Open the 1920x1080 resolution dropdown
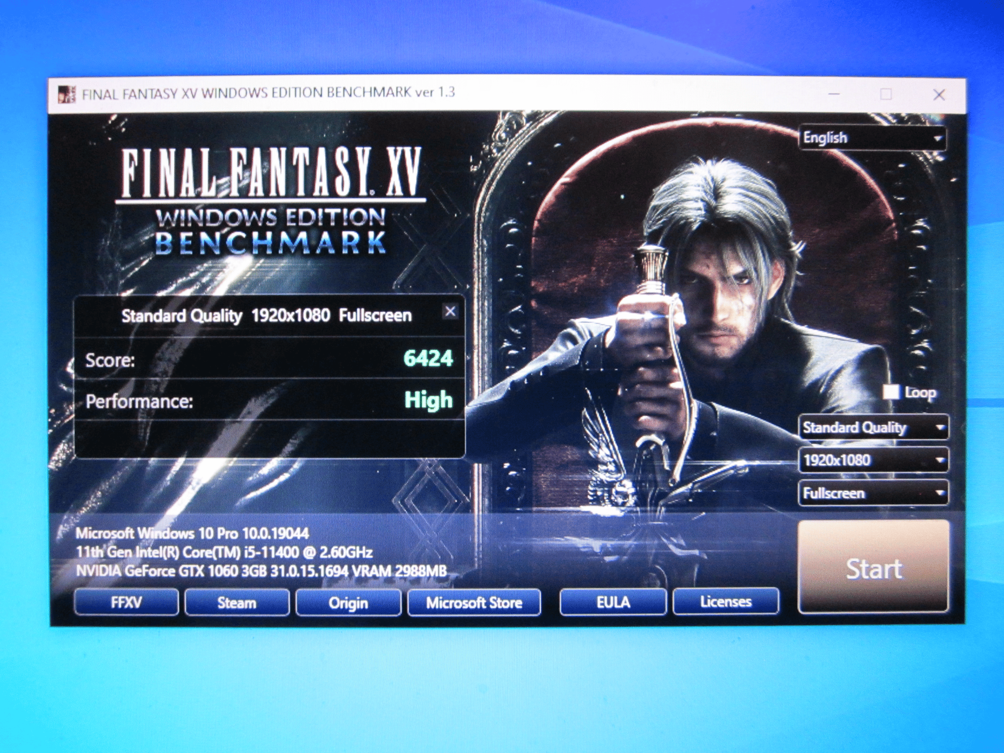The image size is (1004, 753). pyautogui.click(x=873, y=460)
